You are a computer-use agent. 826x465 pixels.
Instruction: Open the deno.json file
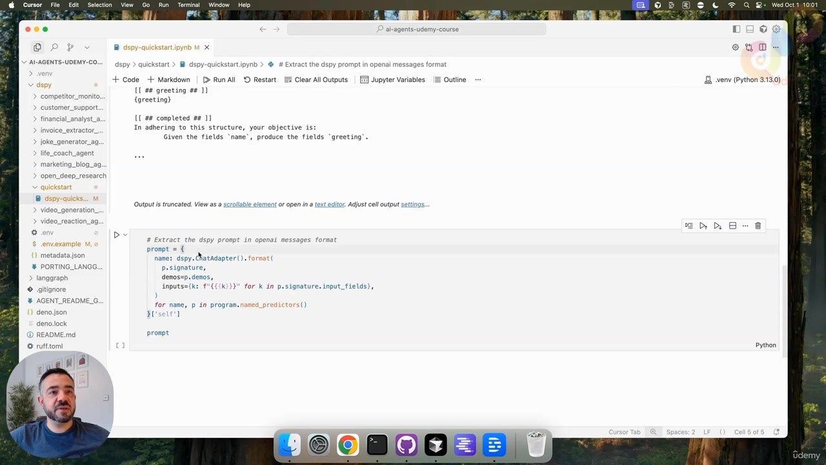(62, 312)
